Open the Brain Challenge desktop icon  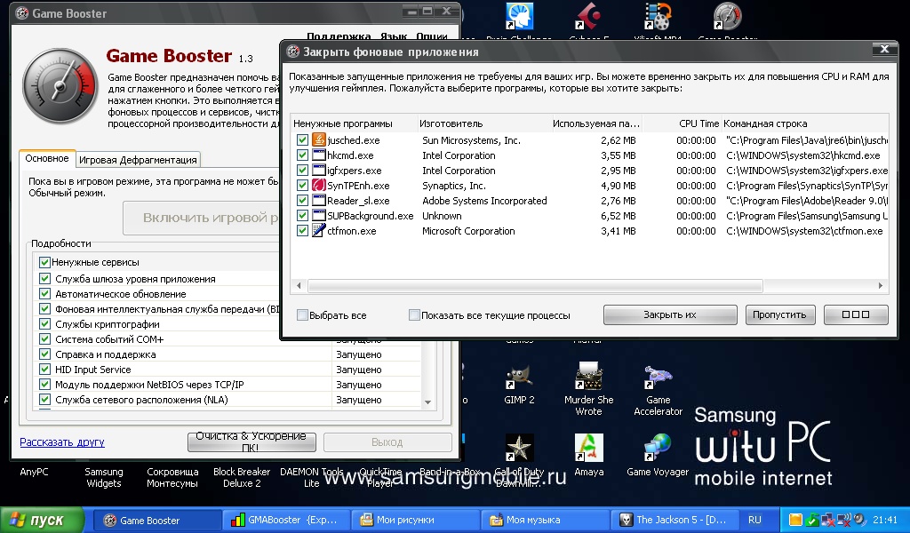(x=519, y=16)
